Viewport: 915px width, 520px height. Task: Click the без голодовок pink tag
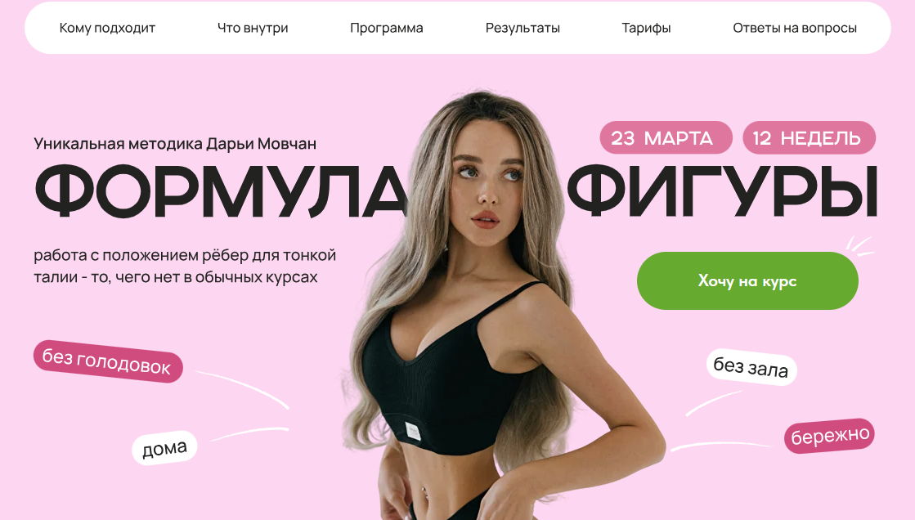(108, 361)
